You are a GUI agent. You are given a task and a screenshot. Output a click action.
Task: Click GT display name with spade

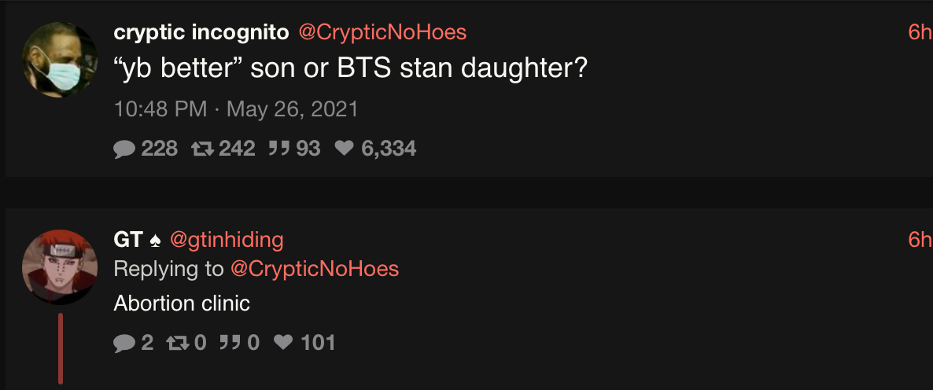tap(138, 240)
